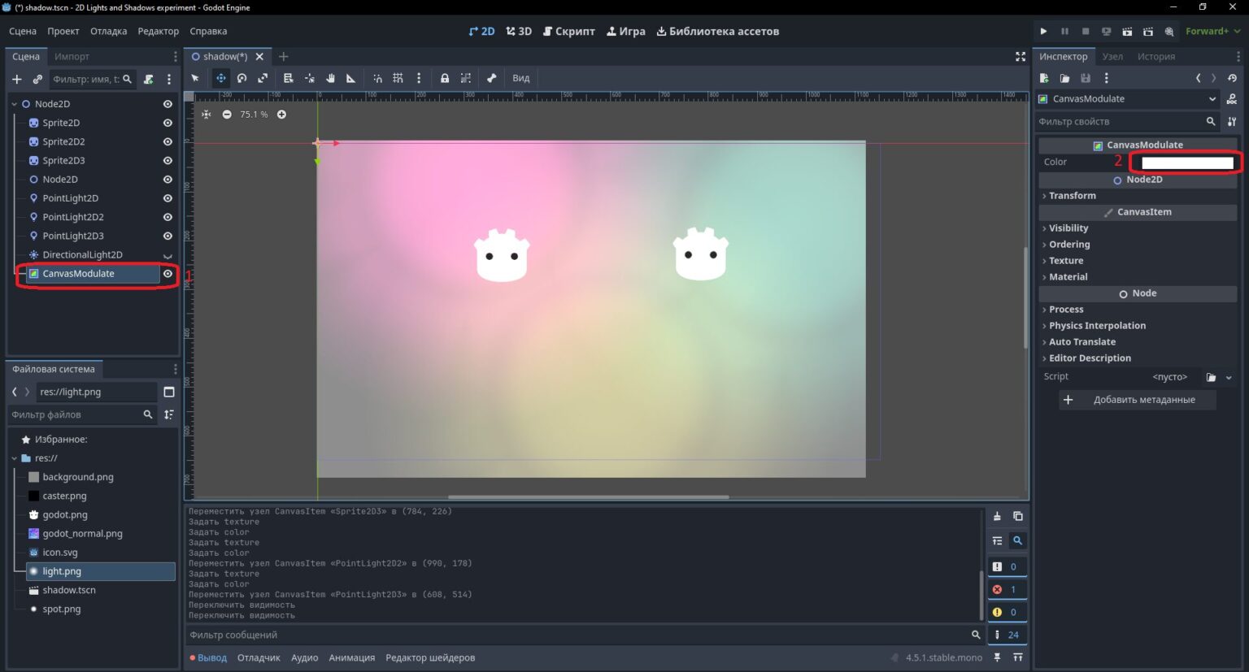Image resolution: width=1249 pixels, height=672 pixels.
Task: Toggle visibility of CanvasModulate node
Action: [x=168, y=274]
